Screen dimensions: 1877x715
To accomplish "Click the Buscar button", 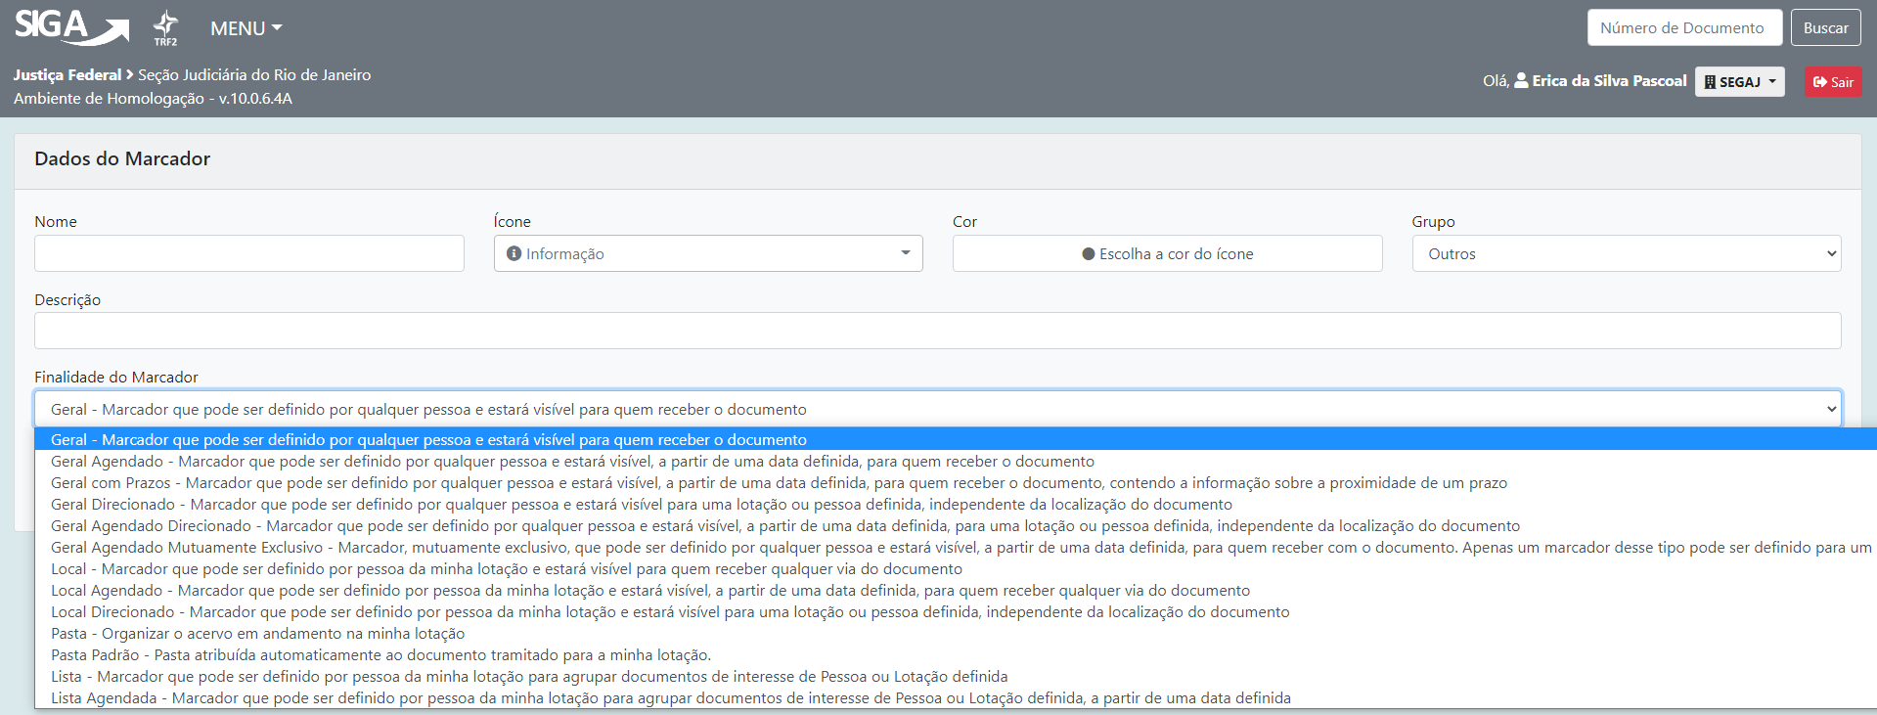I will pyautogui.click(x=1825, y=27).
